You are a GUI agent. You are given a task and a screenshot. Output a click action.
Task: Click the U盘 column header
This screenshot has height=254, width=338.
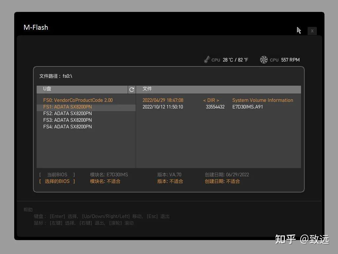[47, 89]
